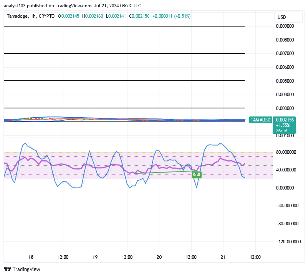Click the low value L0.002141

pyautogui.click(x=116, y=16)
